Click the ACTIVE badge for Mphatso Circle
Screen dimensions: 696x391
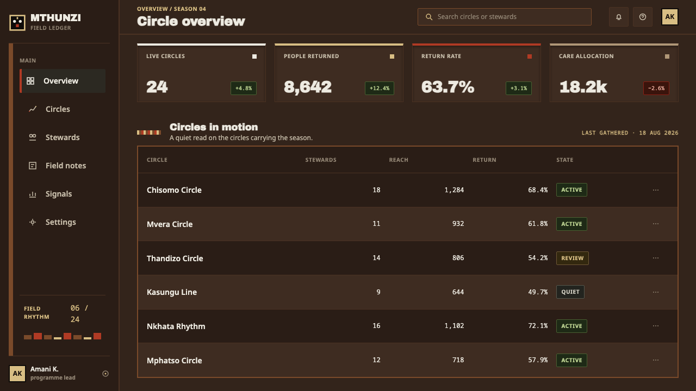point(571,360)
